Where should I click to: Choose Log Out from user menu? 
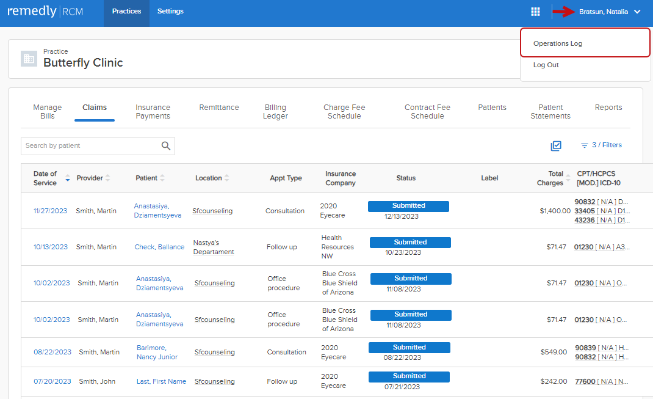coord(546,65)
